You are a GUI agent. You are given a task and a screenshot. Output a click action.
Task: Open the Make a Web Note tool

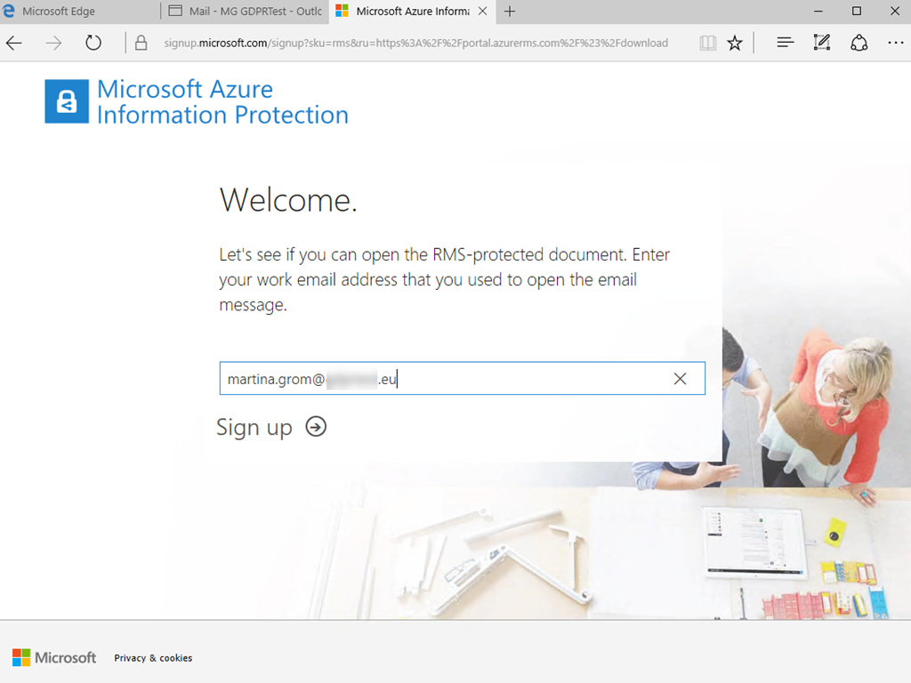822,43
